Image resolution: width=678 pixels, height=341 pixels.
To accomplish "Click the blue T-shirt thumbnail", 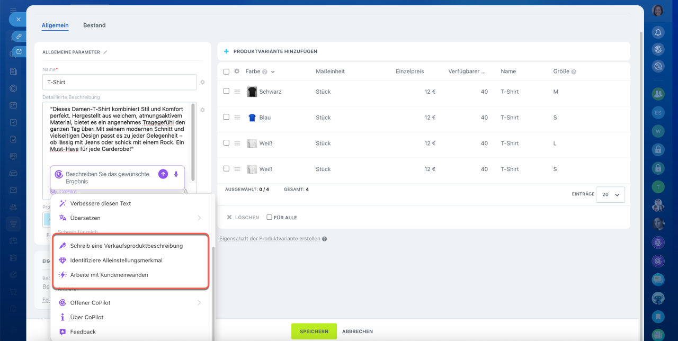I will coord(252,118).
